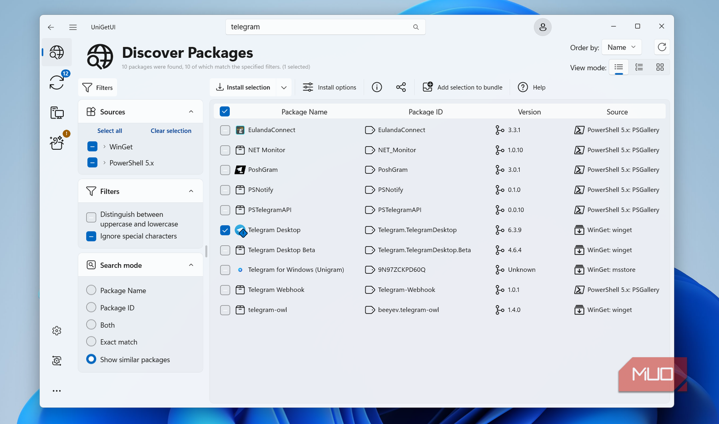Image resolution: width=719 pixels, height=424 pixels.
Task: Show package details info icon
Action: (377, 87)
